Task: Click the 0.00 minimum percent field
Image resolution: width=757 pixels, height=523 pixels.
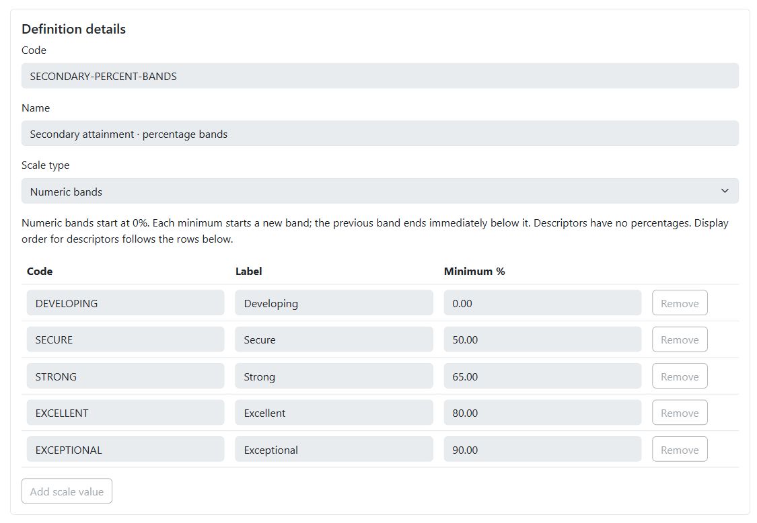Action: pos(542,303)
